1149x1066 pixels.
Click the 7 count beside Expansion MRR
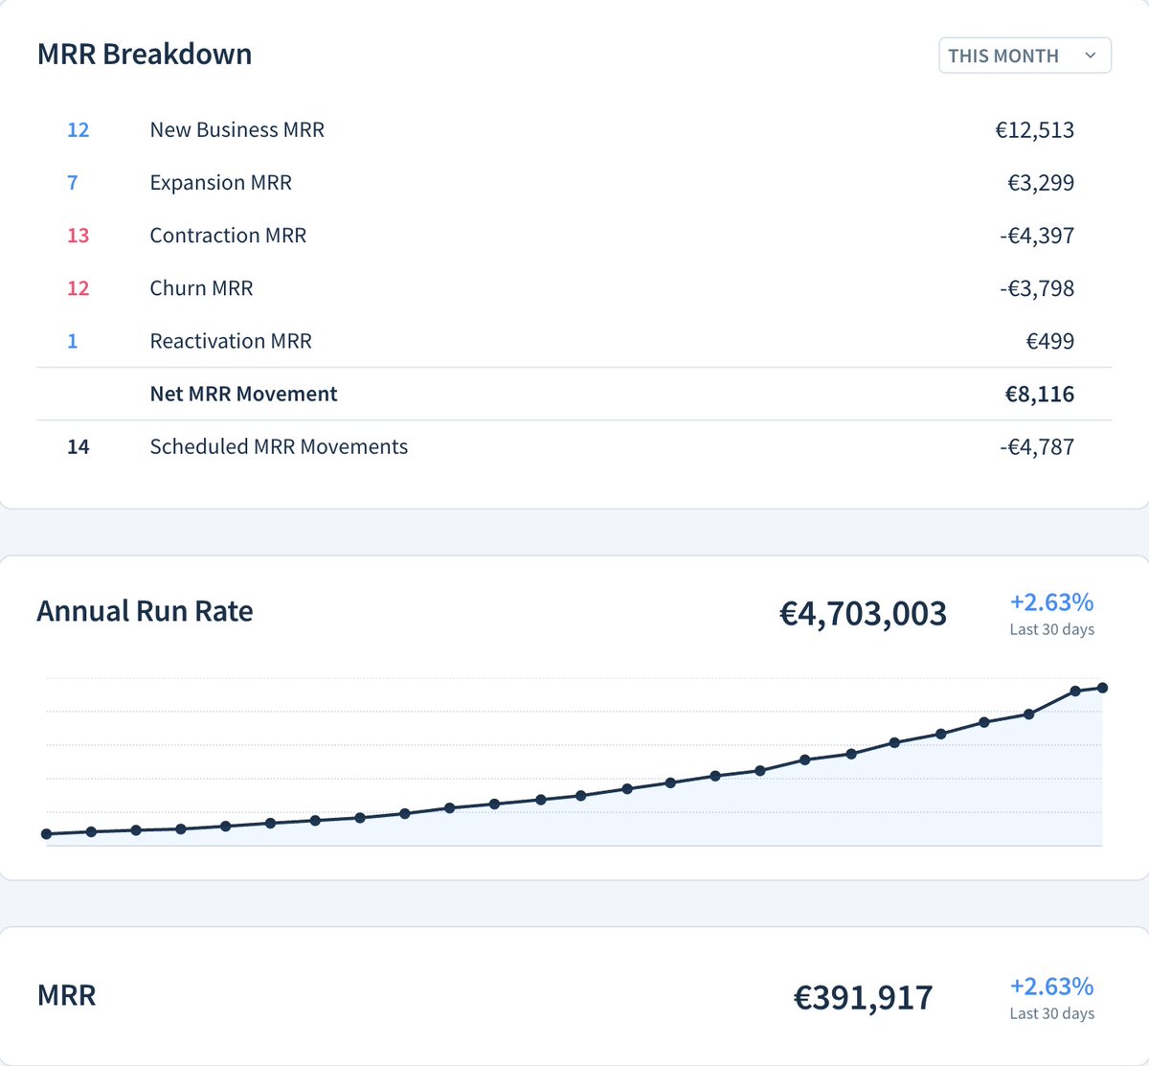click(x=72, y=182)
